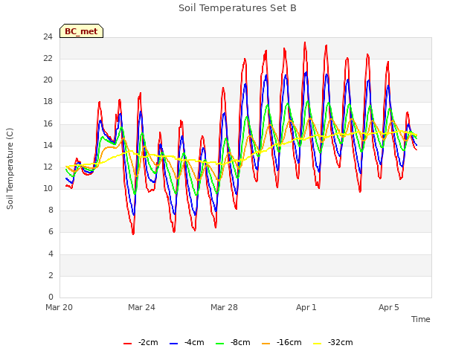Click the 14 y-axis tick label
The height and width of the screenshot is (357, 476).
click(48, 146)
